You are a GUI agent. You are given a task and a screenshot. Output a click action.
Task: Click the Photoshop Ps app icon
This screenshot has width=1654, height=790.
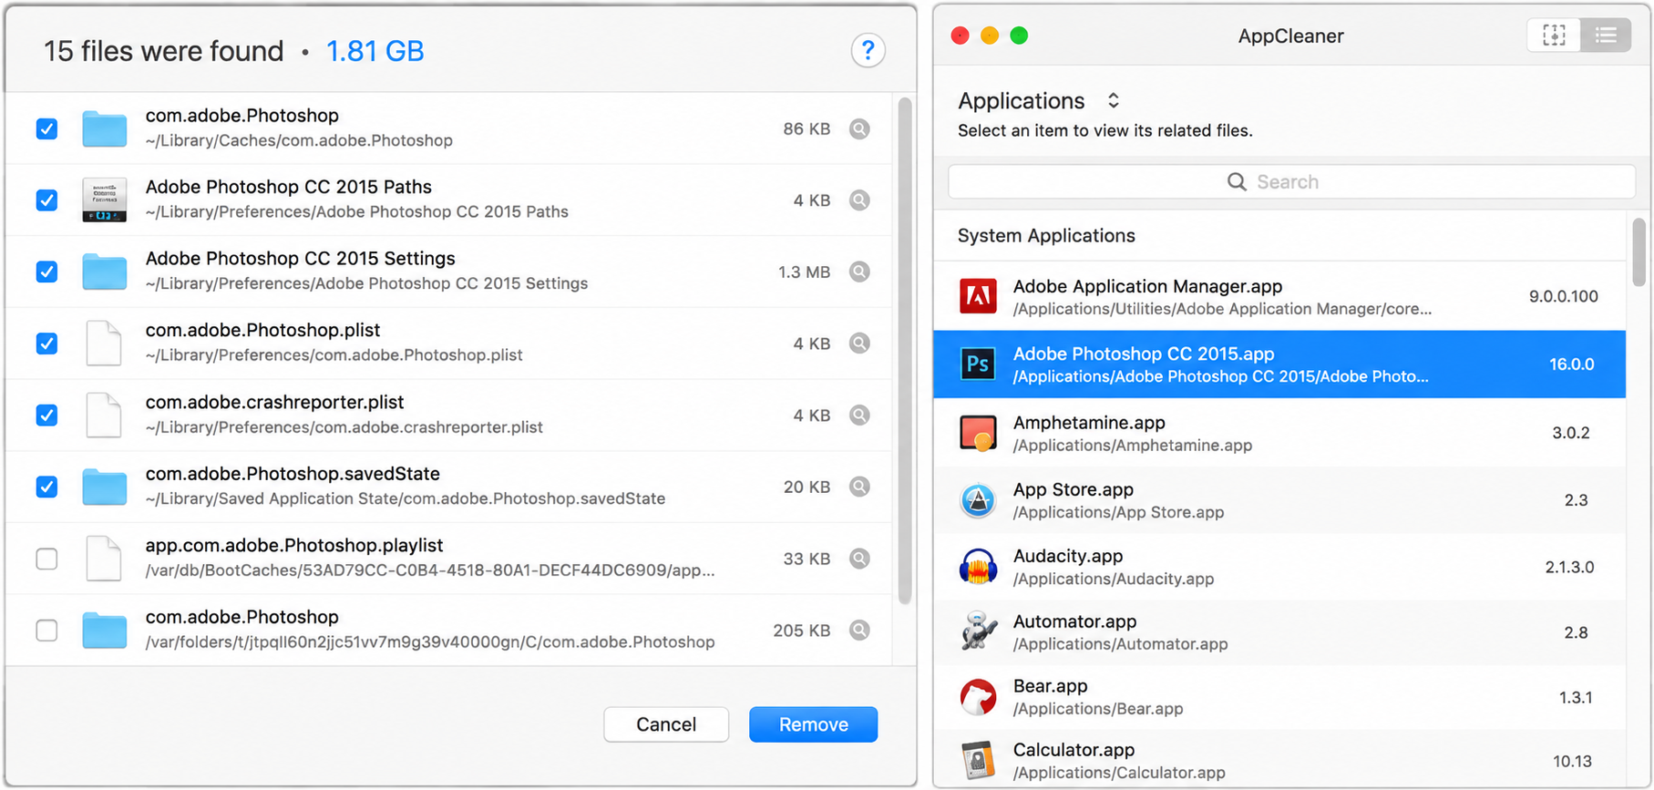pyautogui.click(x=978, y=364)
